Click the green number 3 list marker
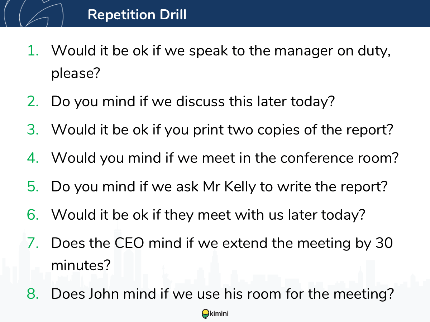Image resolution: width=430 pixels, height=322 pixels. [x=33, y=130]
